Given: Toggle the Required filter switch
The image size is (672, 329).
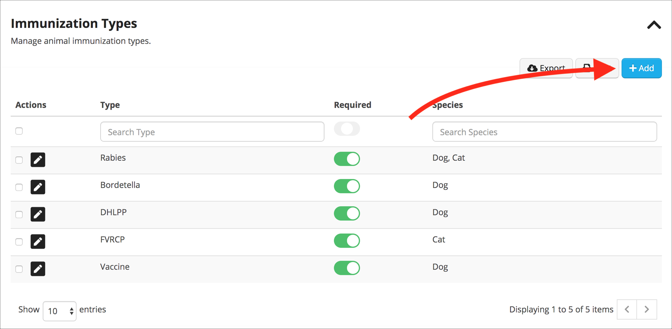Looking at the screenshot, I should pyautogui.click(x=347, y=129).
